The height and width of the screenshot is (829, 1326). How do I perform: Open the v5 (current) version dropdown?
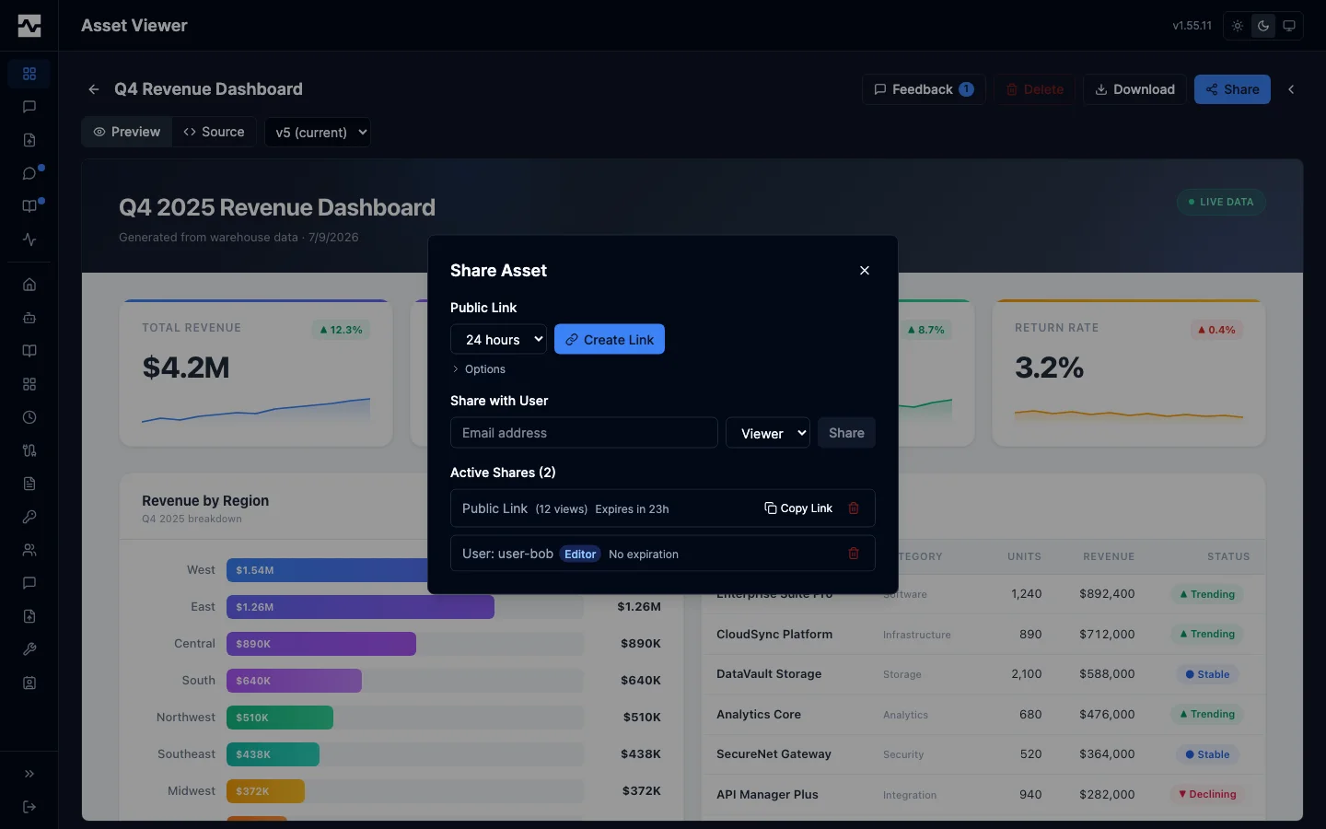[x=318, y=132]
